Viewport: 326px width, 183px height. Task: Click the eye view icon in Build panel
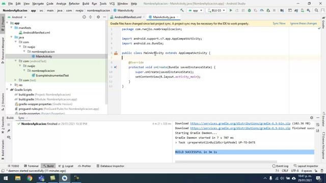coord(9,137)
